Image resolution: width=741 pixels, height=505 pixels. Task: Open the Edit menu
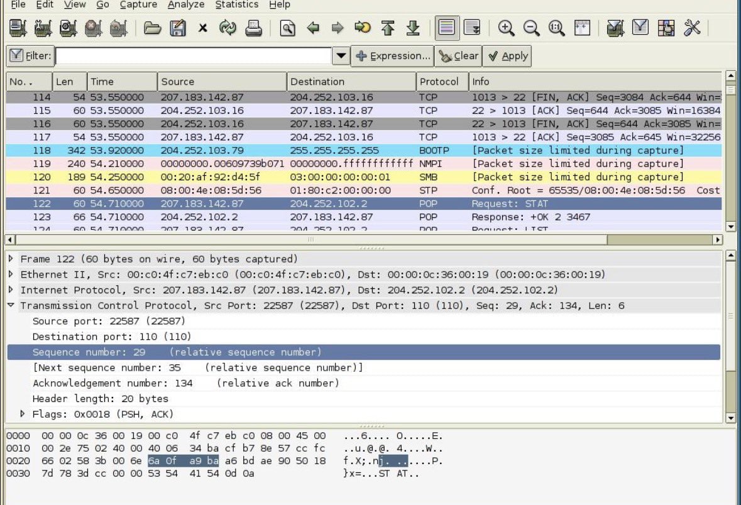(45, 5)
